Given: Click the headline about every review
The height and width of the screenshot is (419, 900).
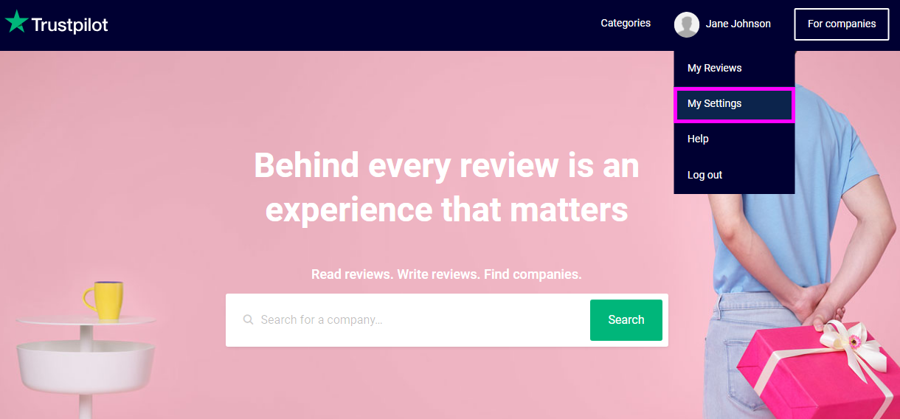Looking at the screenshot, I should pyautogui.click(x=447, y=187).
